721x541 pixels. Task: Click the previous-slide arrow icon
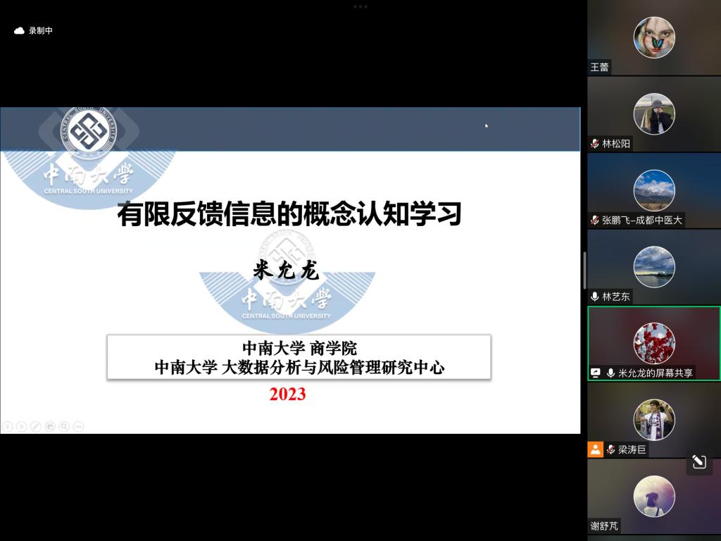coord(7,425)
